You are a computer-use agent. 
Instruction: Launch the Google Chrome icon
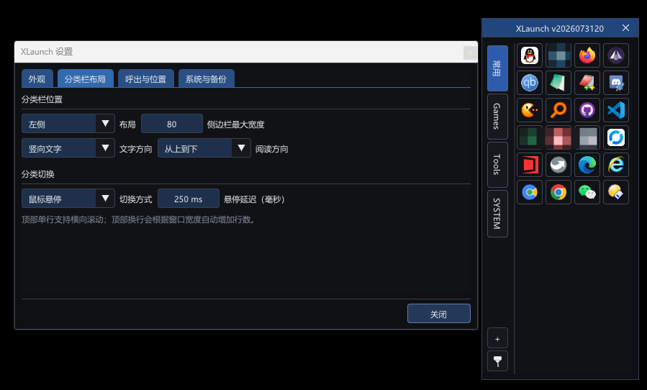558,192
